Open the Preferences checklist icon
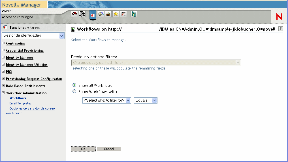 coord(123,14)
